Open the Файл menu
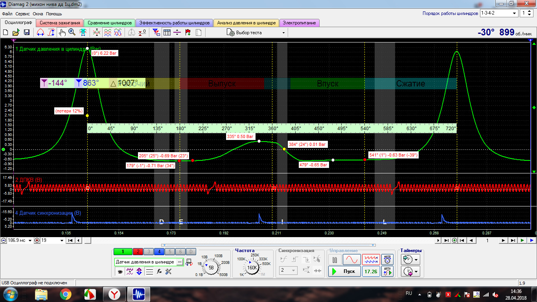The image size is (537, 302). (x=7, y=14)
